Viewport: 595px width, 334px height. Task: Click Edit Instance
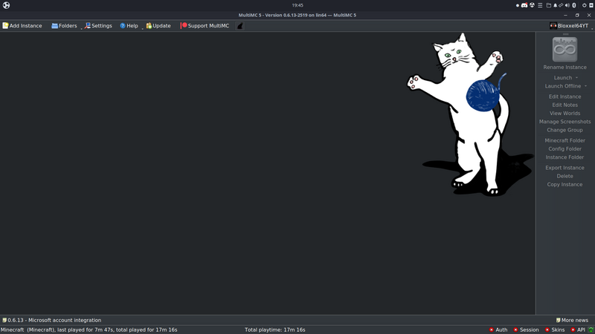click(x=565, y=96)
